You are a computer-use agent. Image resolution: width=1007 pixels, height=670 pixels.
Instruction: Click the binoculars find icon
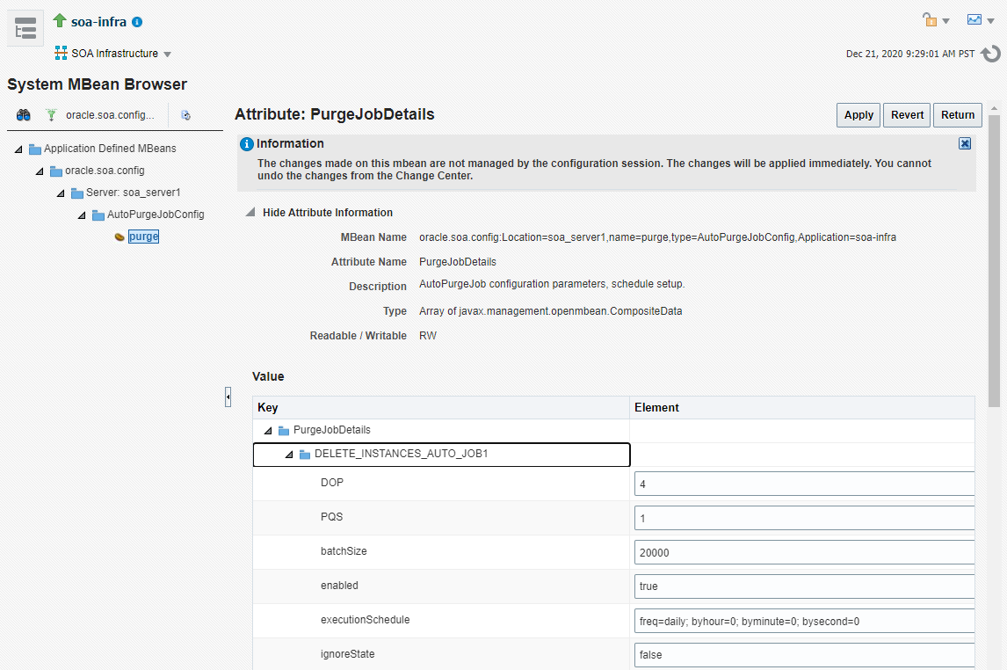tap(24, 115)
